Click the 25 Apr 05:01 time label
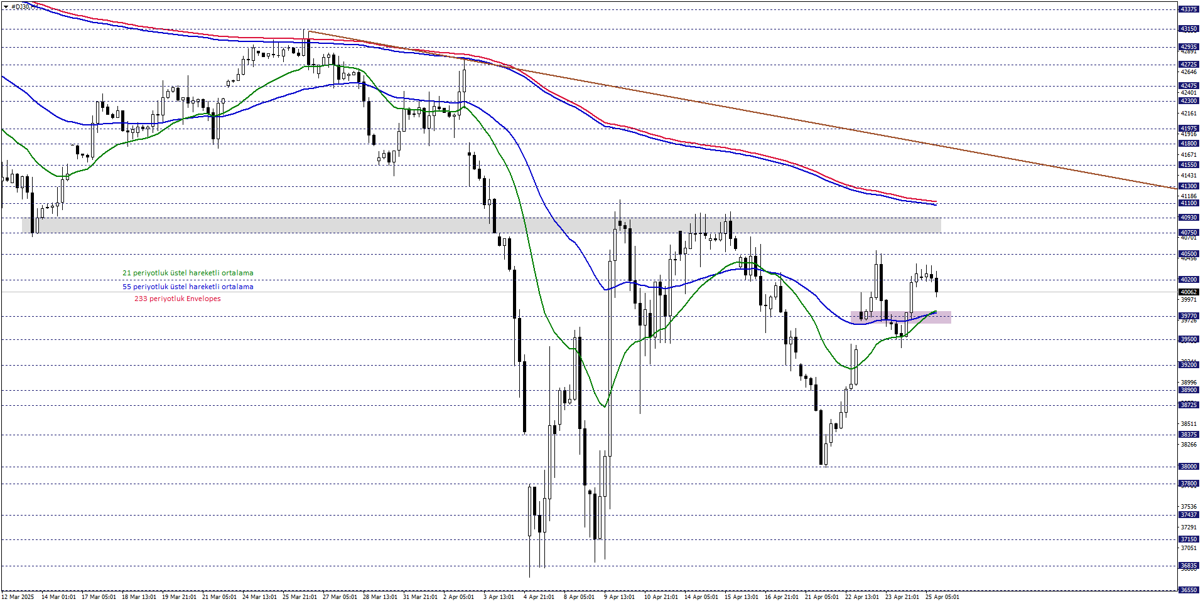1203x604 pixels. (942, 597)
